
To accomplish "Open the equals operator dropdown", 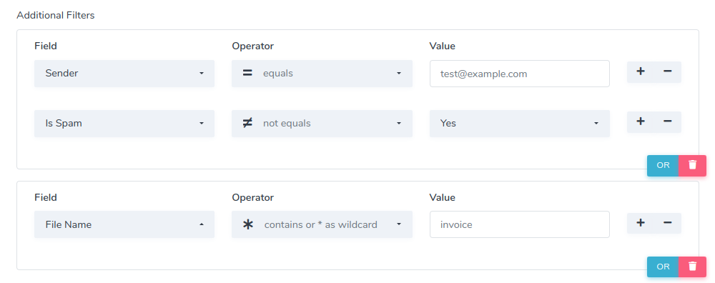I will point(322,74).
